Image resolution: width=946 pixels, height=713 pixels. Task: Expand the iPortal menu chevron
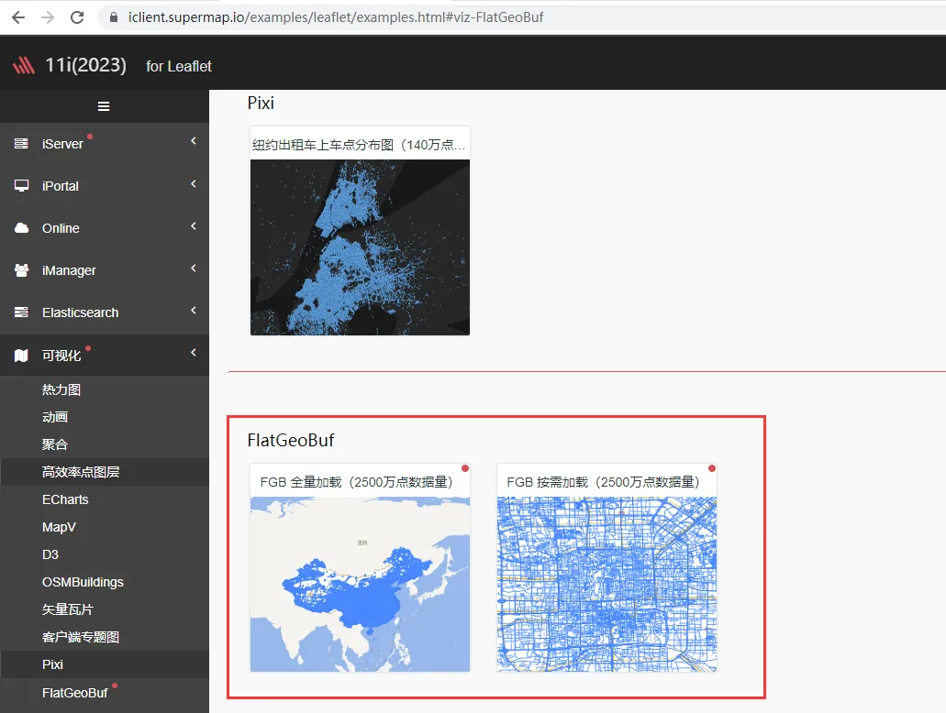(194, 184)
